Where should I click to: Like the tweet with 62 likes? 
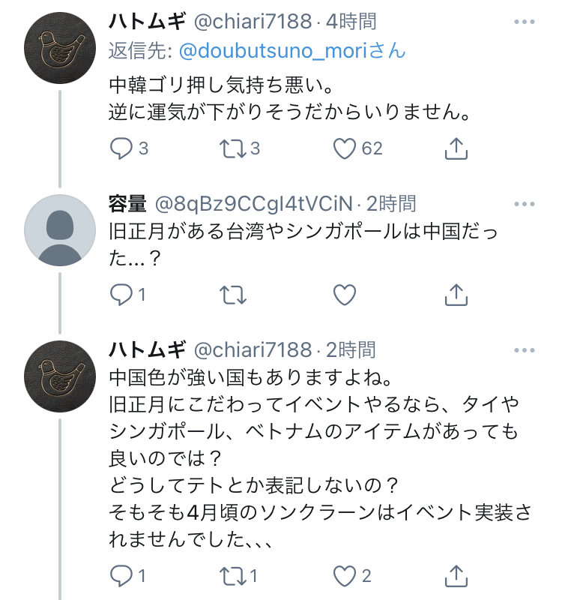tap(344, 149)
